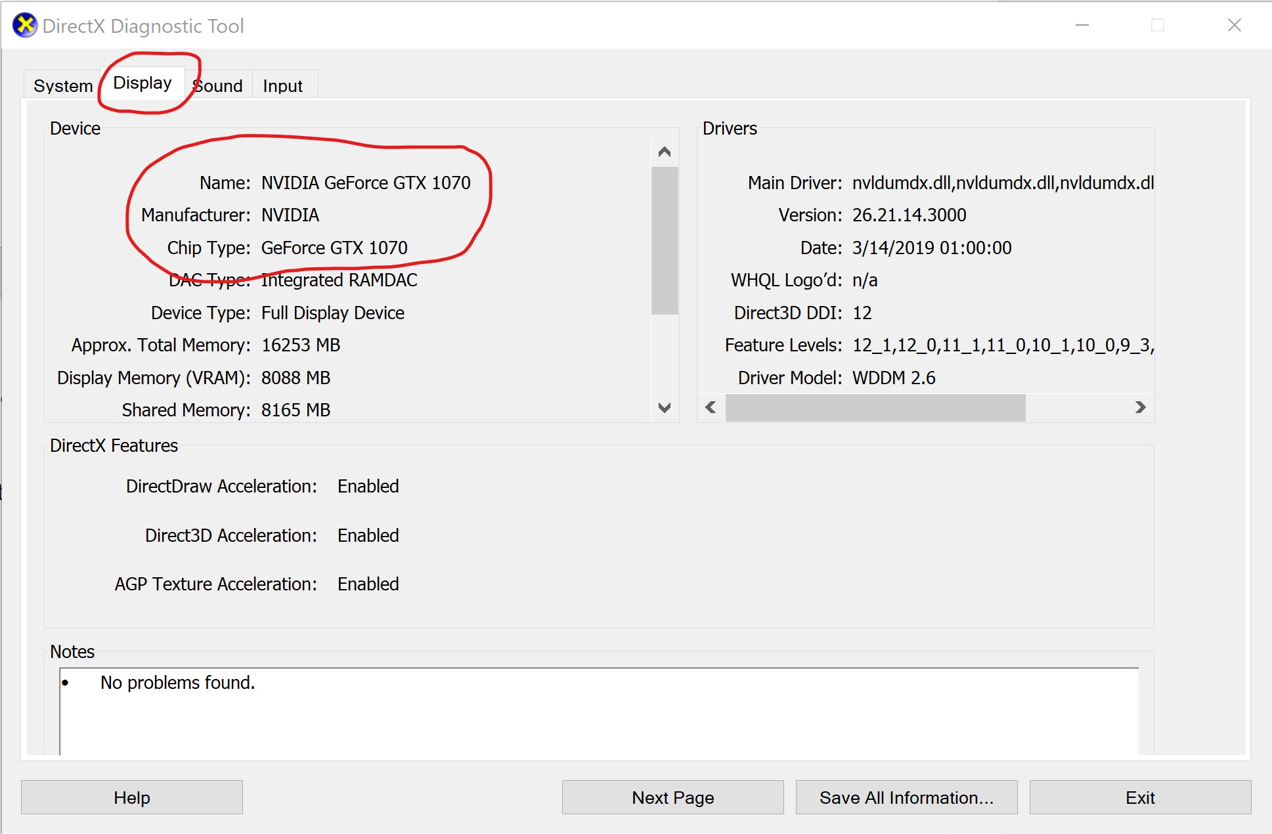The height and width of the screenshot is (834, 1272).
Task: Click the Exit button
Action: 1140,797
